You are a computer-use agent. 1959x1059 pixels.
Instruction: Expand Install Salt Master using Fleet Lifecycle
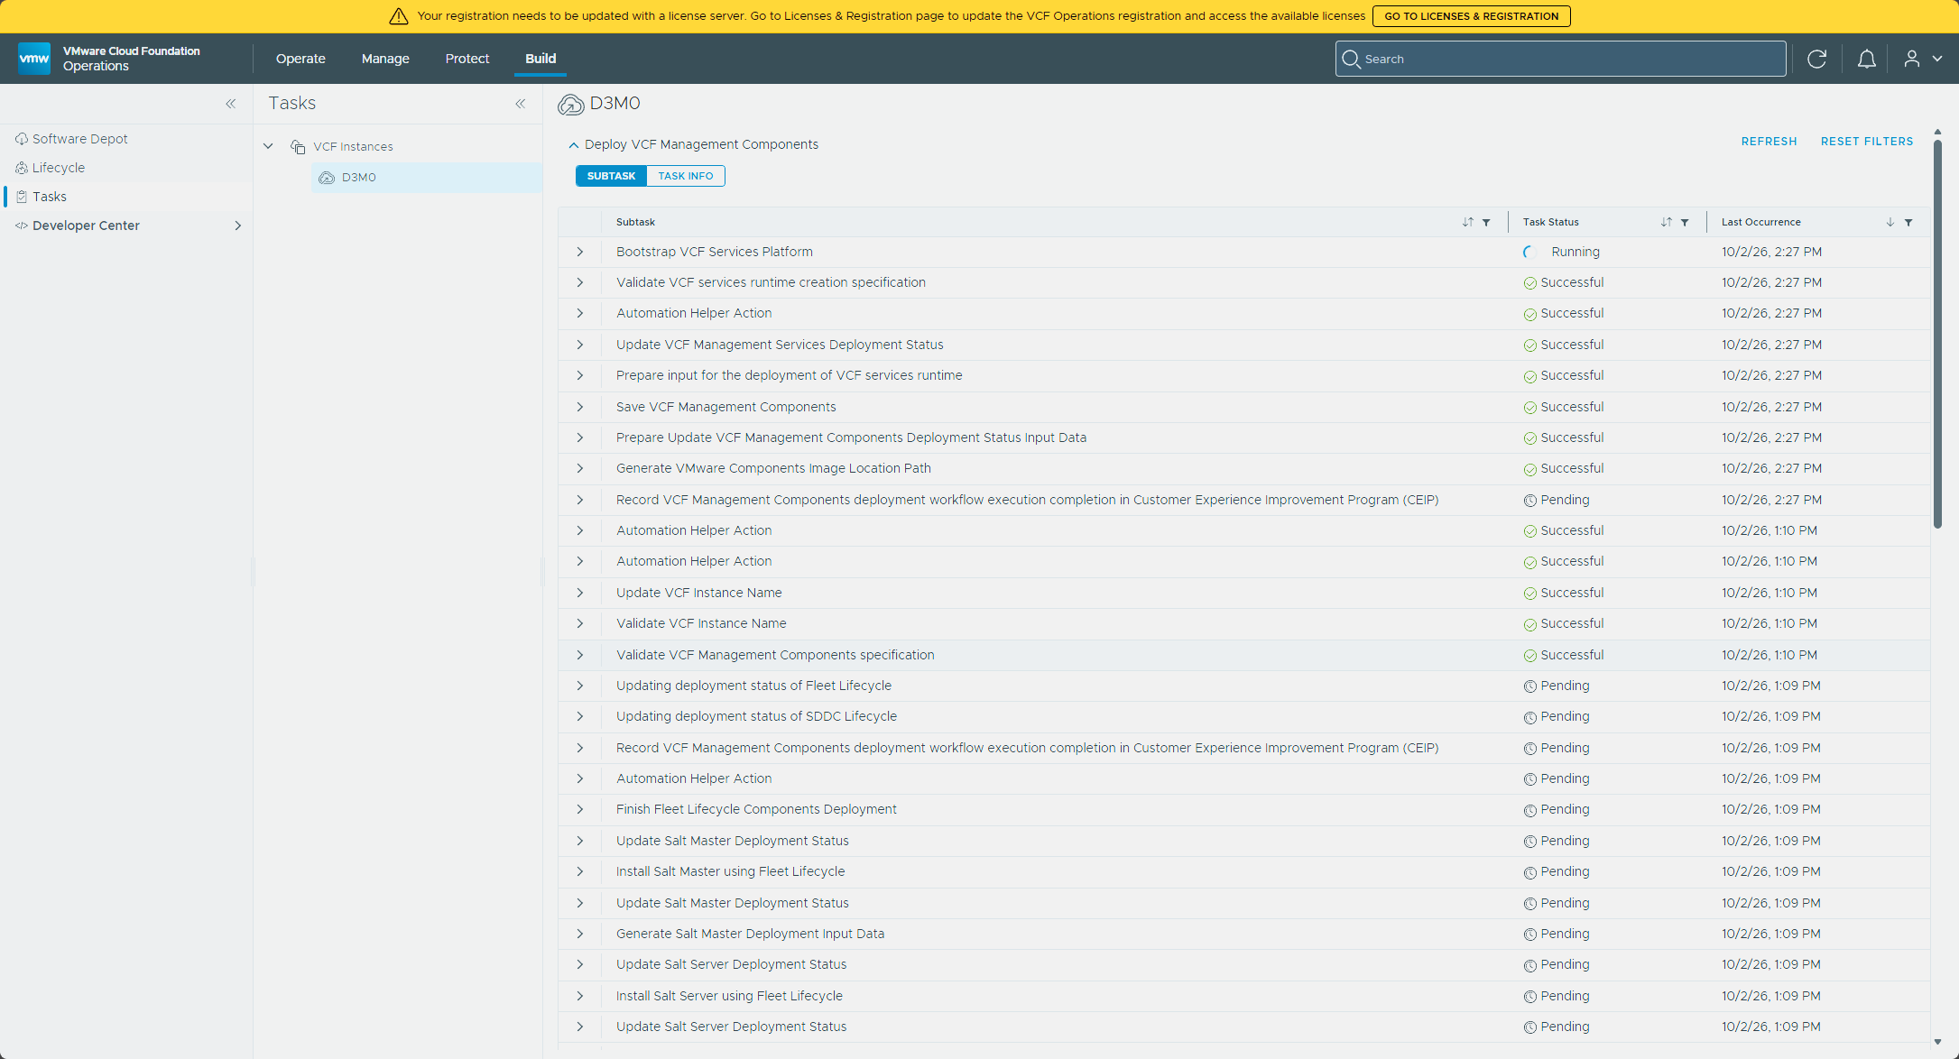click(580, 871)
